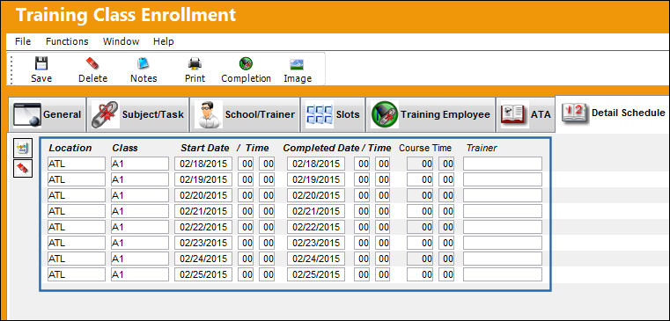Click Completed Date field showing 02/21/2015
The image size is (670, 321).
(x=316, y=211)
